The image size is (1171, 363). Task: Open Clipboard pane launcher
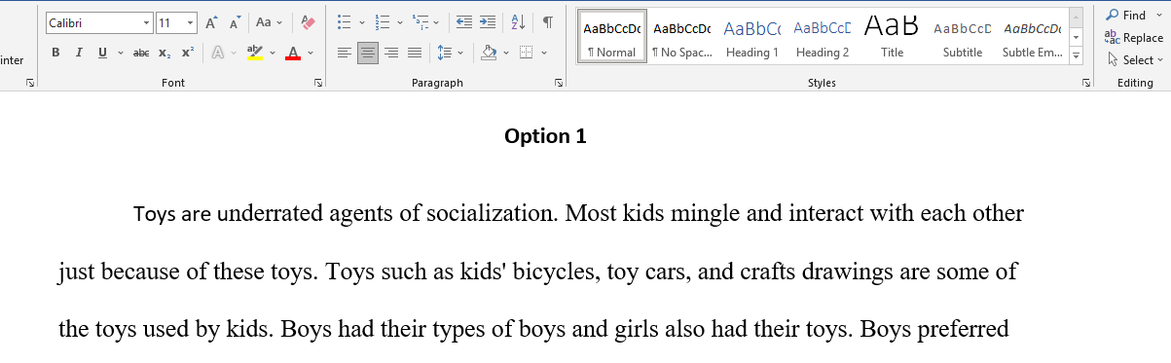click(30, 84)
